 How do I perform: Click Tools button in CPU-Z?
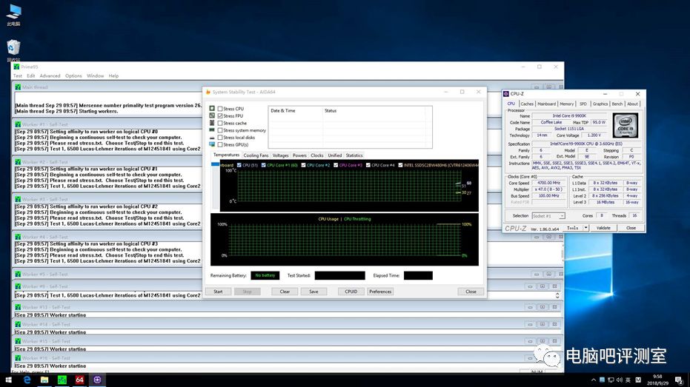coord(572,228)
